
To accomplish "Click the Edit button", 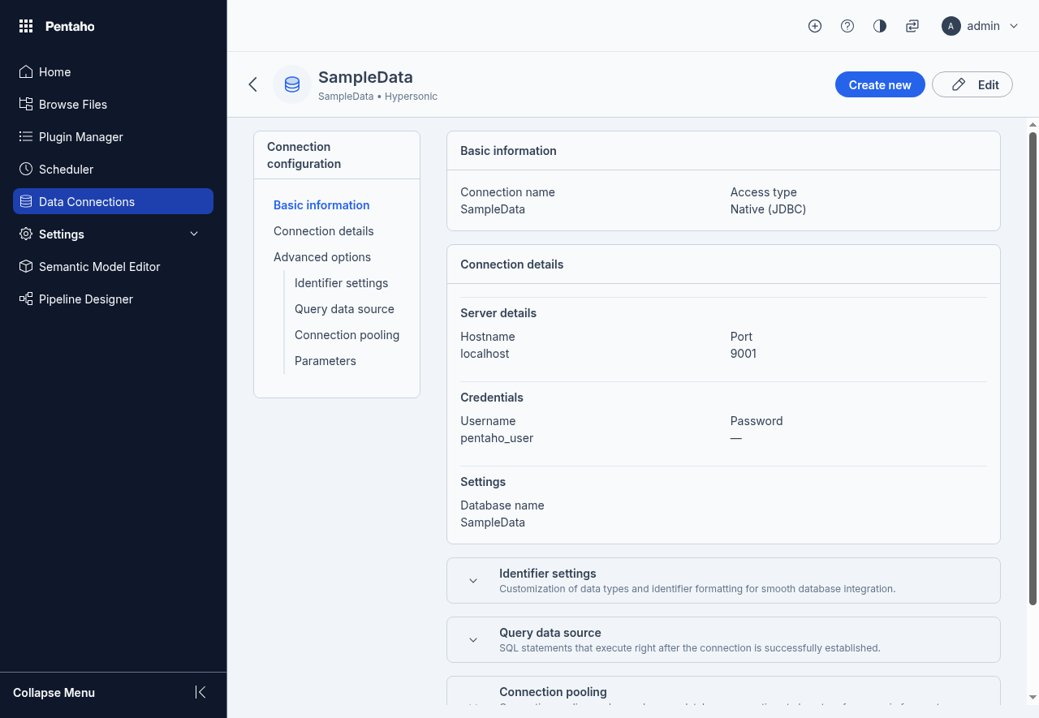I will (x=972, y=84).
